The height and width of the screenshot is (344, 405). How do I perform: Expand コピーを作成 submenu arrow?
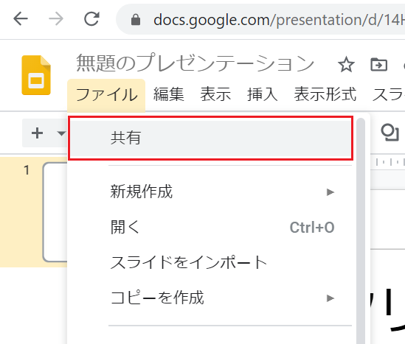pyautogui.click(x=330, y=298)
